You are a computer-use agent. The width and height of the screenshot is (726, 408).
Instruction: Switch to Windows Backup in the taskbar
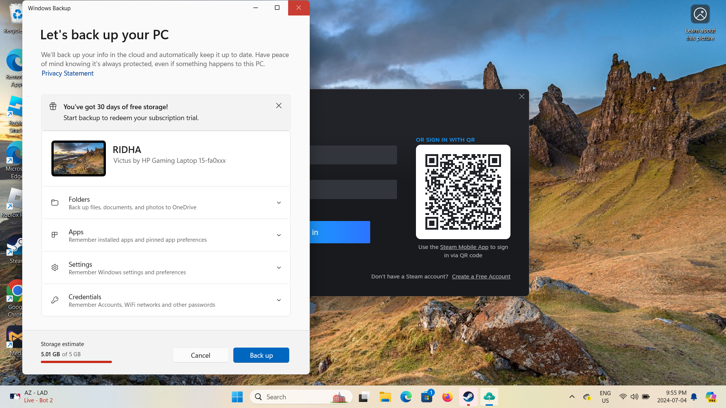tap(489, 397)
